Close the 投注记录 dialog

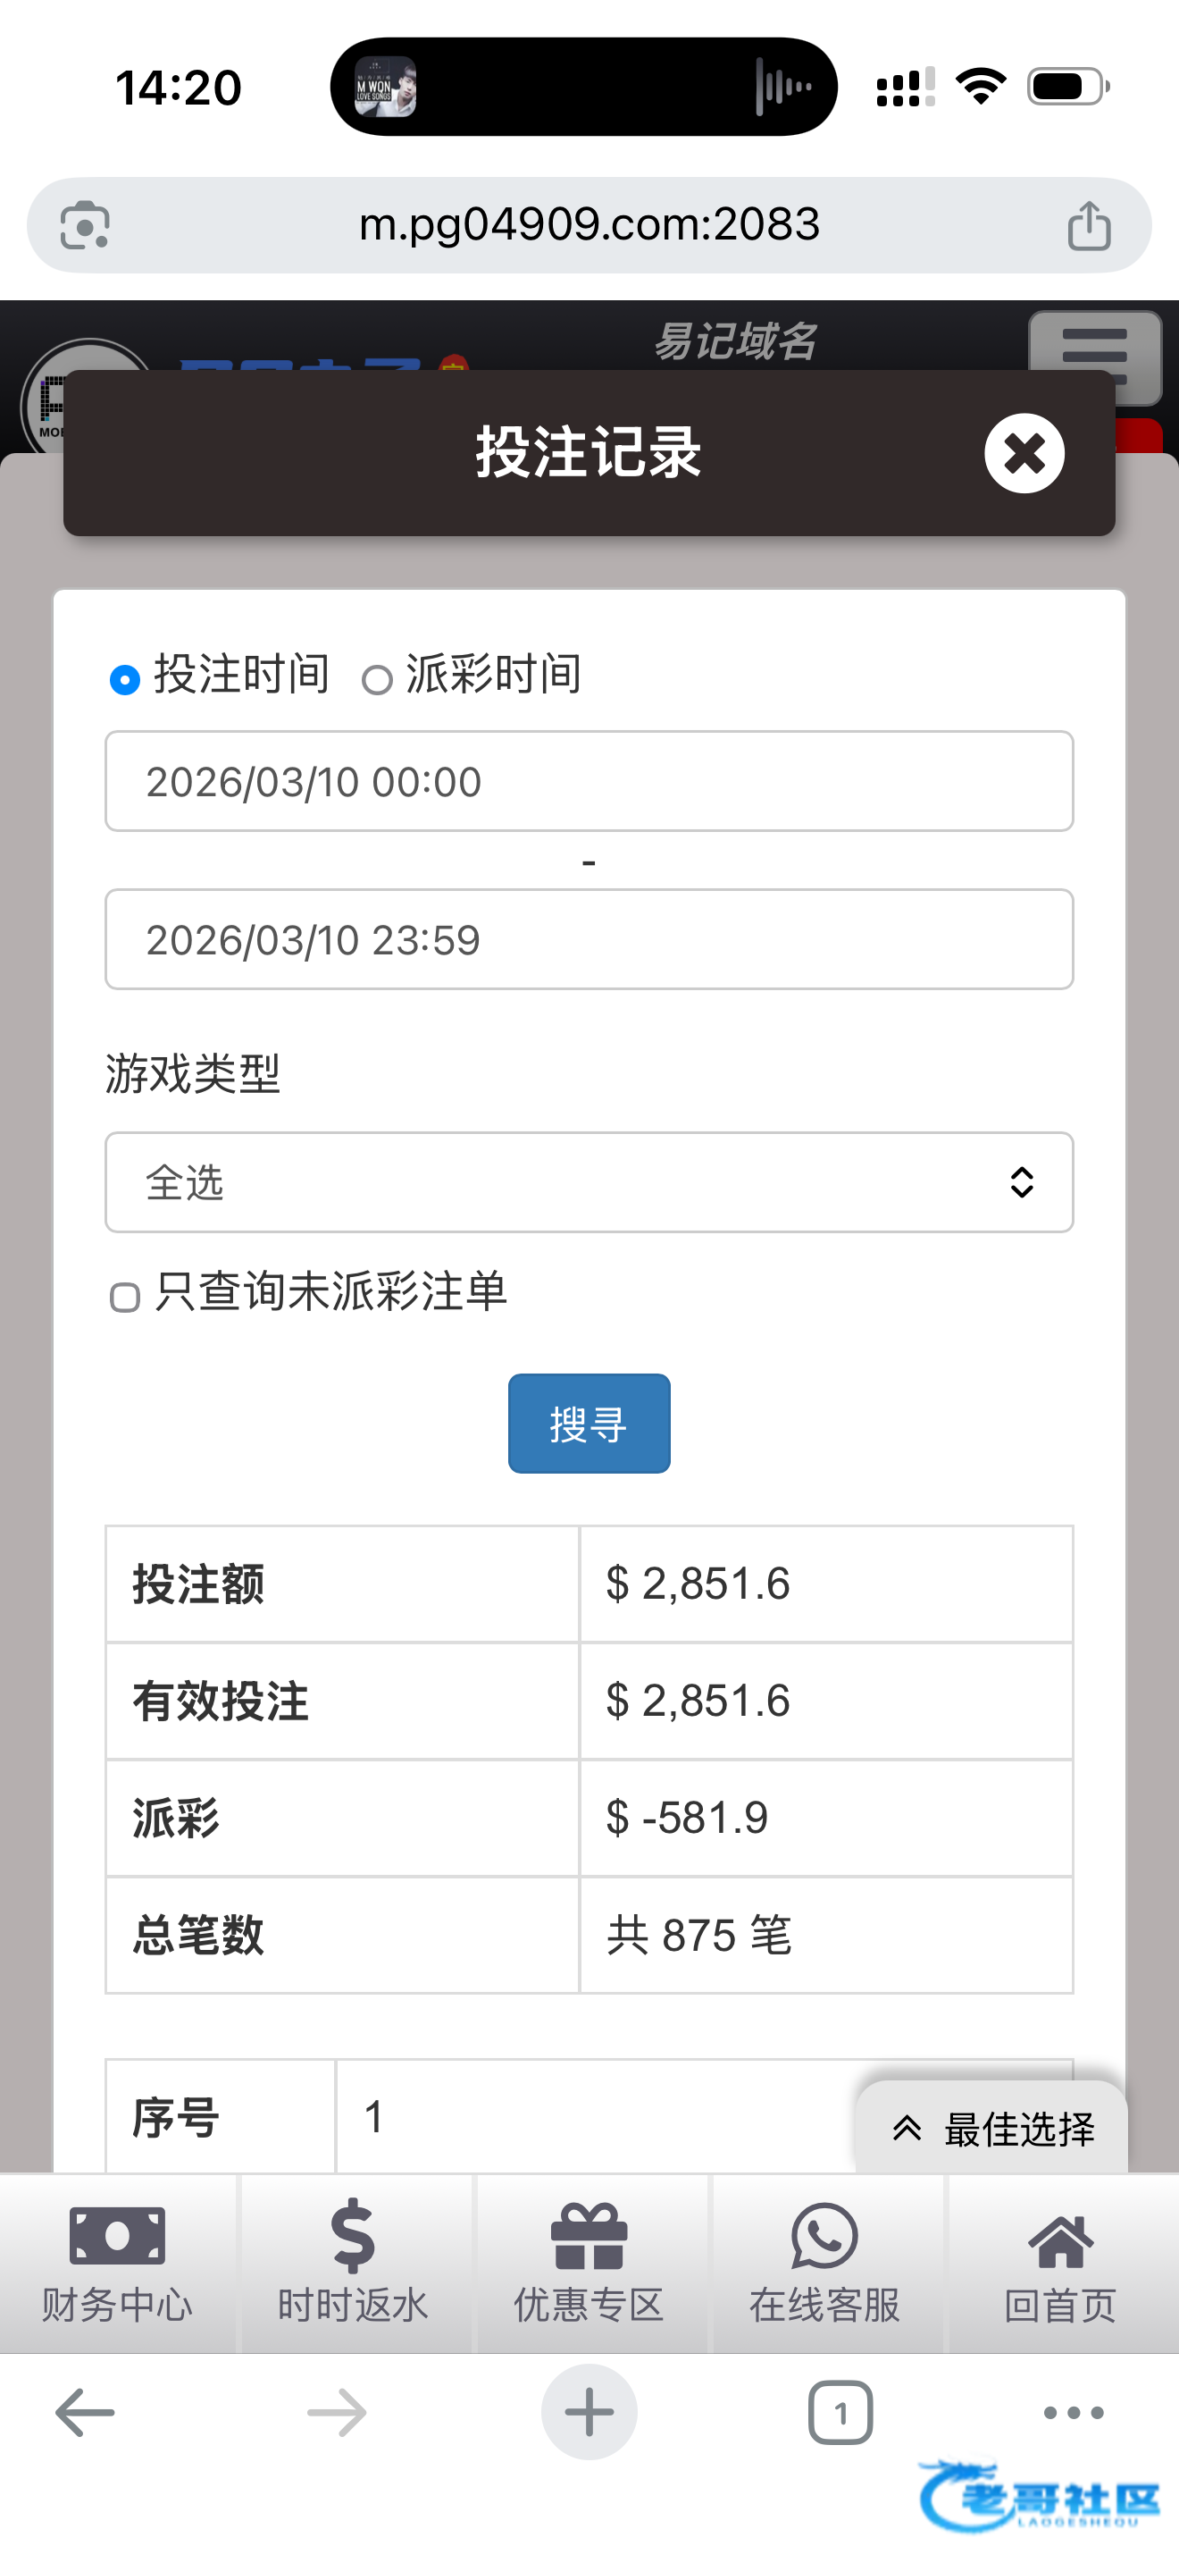tap(1024, 454)
